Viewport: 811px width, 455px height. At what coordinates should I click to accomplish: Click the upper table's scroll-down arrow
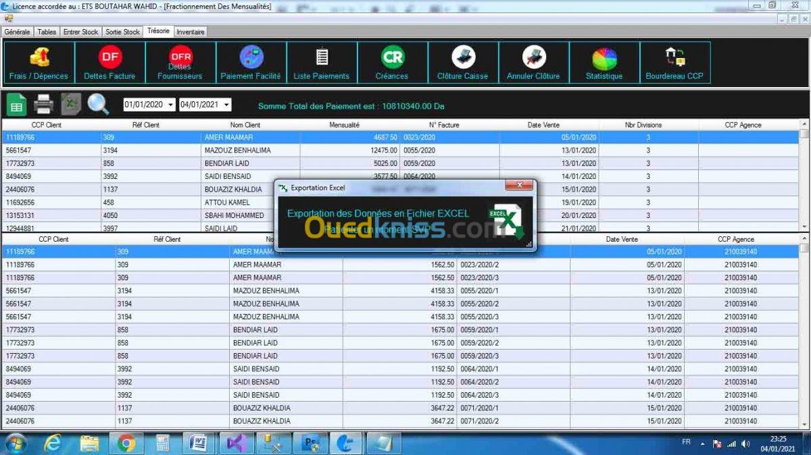point(805,227)
